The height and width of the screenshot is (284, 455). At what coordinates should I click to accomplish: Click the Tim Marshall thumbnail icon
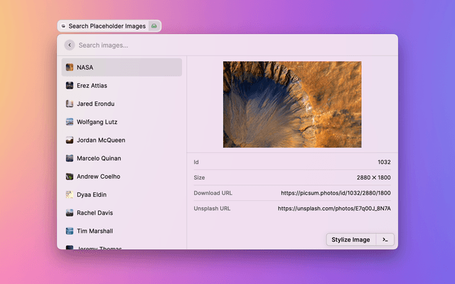pyautogui.click(x=70, y=231)
